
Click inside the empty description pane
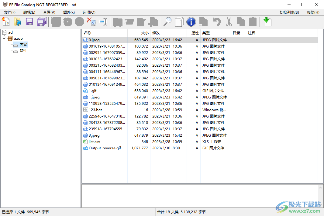tap(200, 196)
